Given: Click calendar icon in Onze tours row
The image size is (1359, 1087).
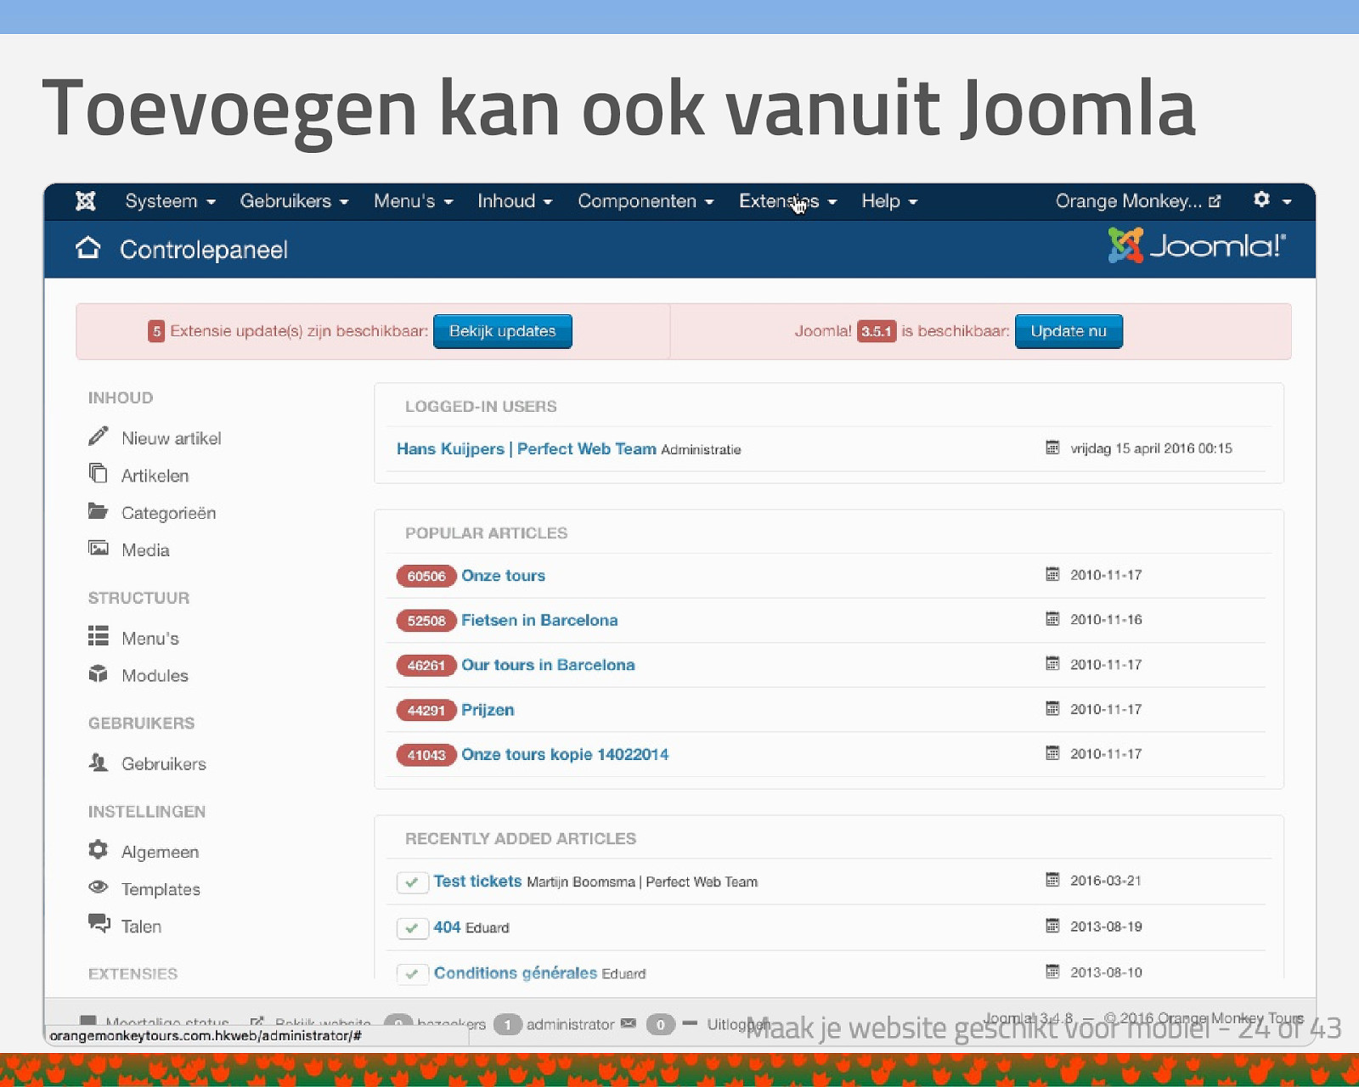Looking at the screenshot, I should click(1052, 574).
